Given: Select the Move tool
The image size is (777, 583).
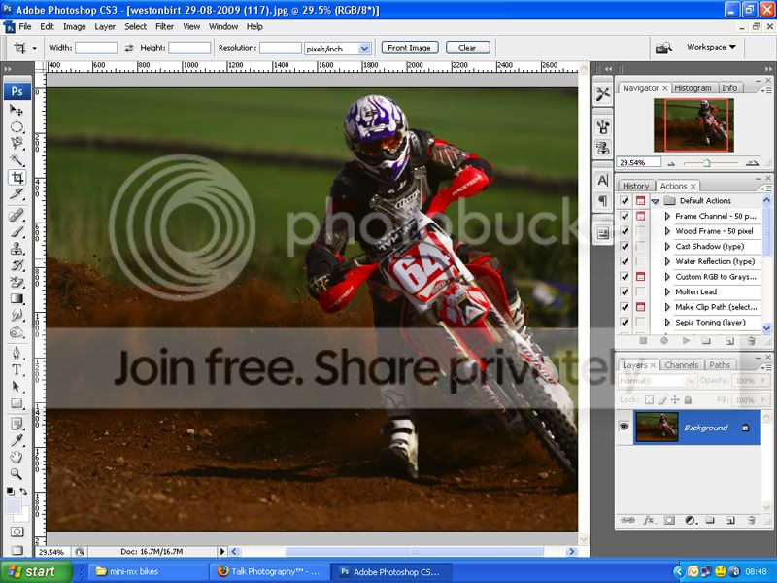Looking at the screenshot, I should [x=17, y=110].
